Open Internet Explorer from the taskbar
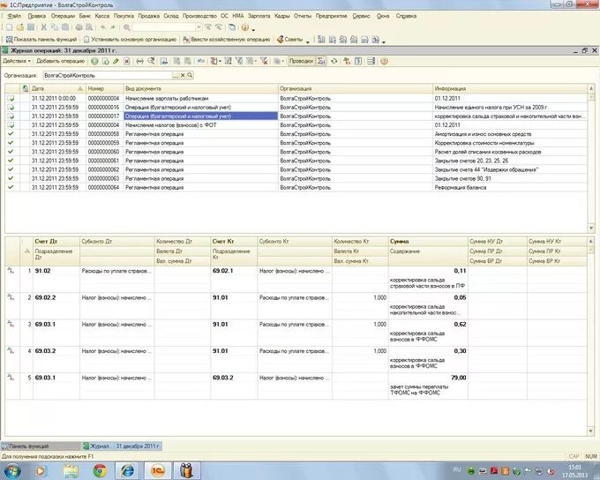 (x=127, y=470)
